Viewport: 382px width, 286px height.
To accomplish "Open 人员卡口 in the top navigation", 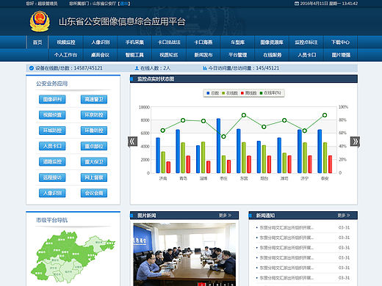I will [x=307, y=55].
